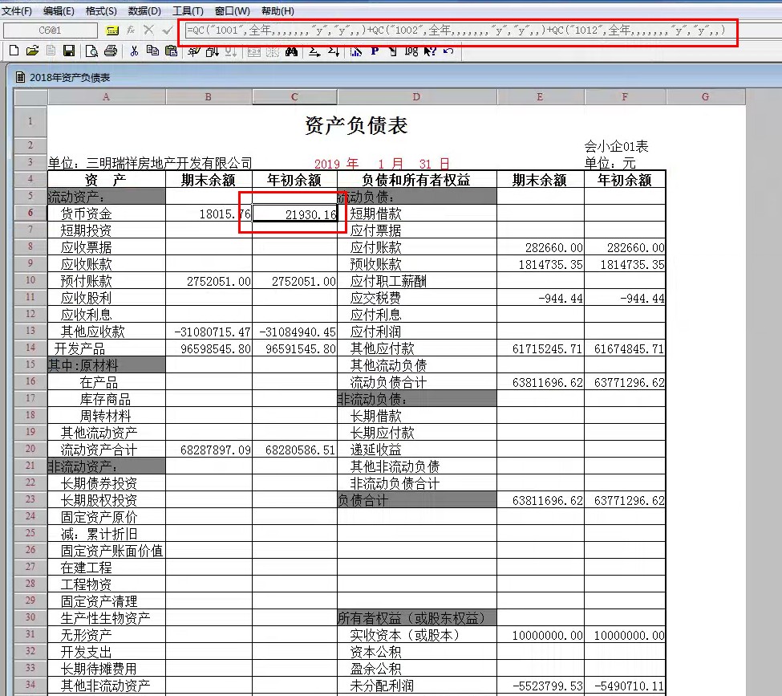
Task: Select the cell showing 18015.76
Action: [209, 214]
